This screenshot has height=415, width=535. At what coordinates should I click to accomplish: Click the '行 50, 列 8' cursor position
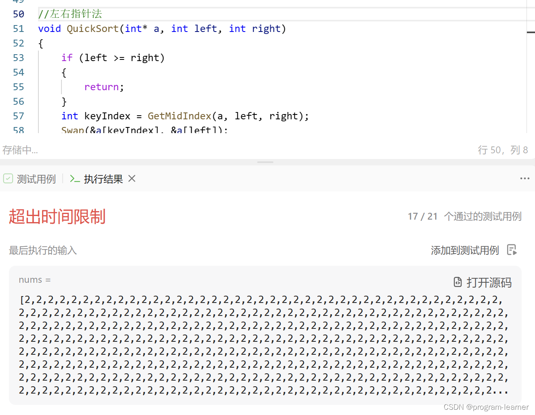tap(503, 150)
